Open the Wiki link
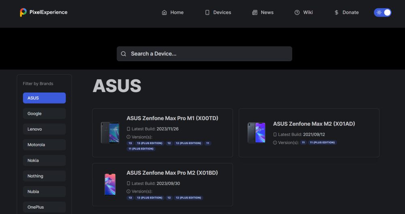The width and height of the screenshot is (405, 214). tap(304, 13)
